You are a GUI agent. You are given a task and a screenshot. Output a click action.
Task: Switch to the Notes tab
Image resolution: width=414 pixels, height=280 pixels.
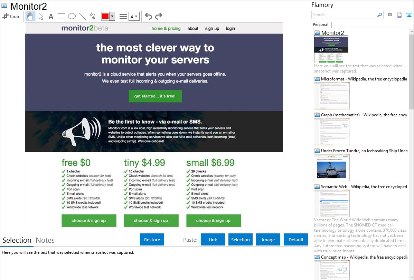coord(45,240)
